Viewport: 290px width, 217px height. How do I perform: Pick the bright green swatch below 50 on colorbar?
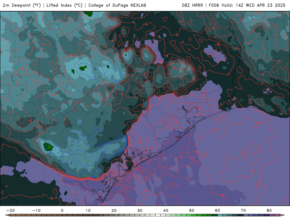[x=194, y=215]
